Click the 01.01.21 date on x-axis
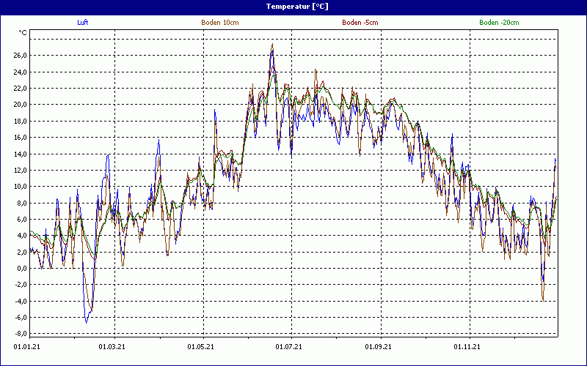Image resolution: width=587 pixels, height=366 pixels. coord(27,346)
